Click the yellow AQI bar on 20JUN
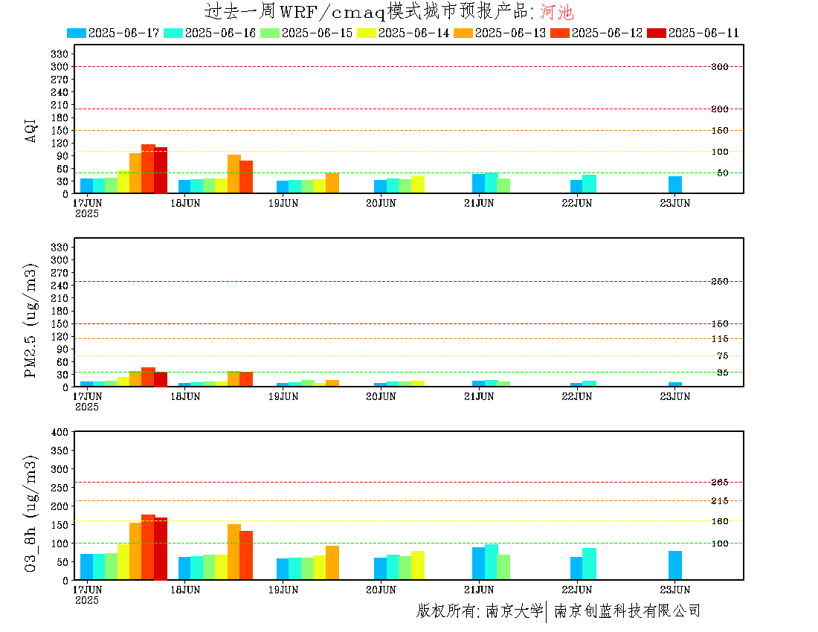 (x=418, y=184)
